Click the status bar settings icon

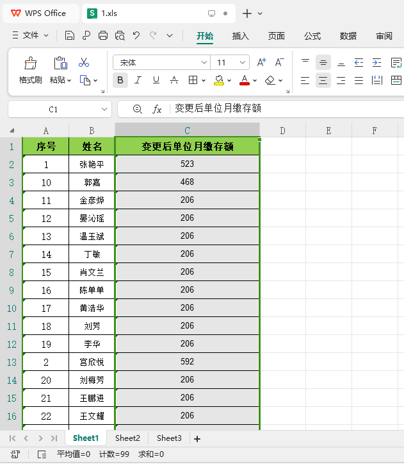tap(15, 454)
